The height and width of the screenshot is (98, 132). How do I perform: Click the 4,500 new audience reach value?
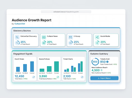96,70
